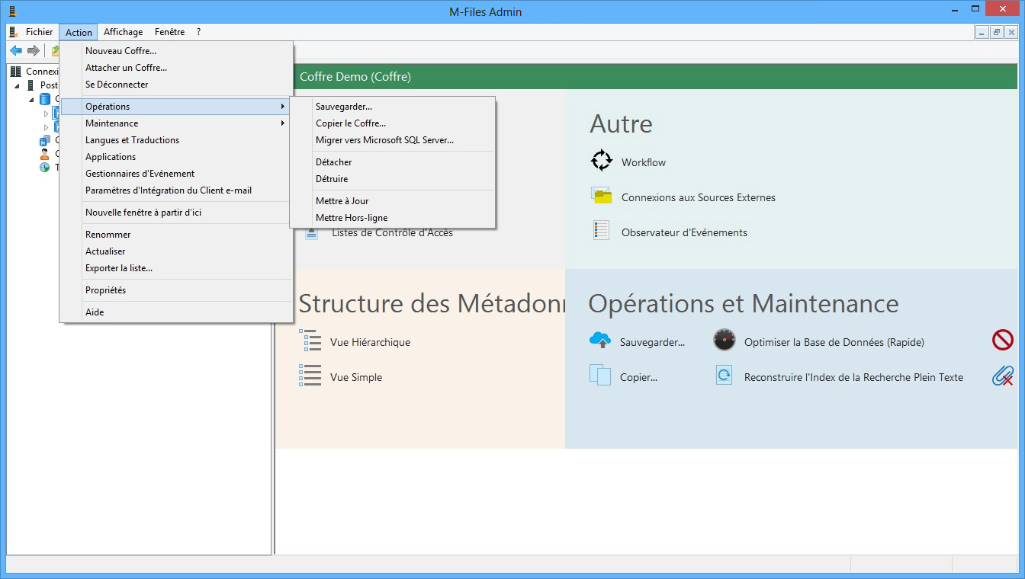
Task: Select Mettre Hors-ligne from the submenu
Action: [x=352, y=218]
